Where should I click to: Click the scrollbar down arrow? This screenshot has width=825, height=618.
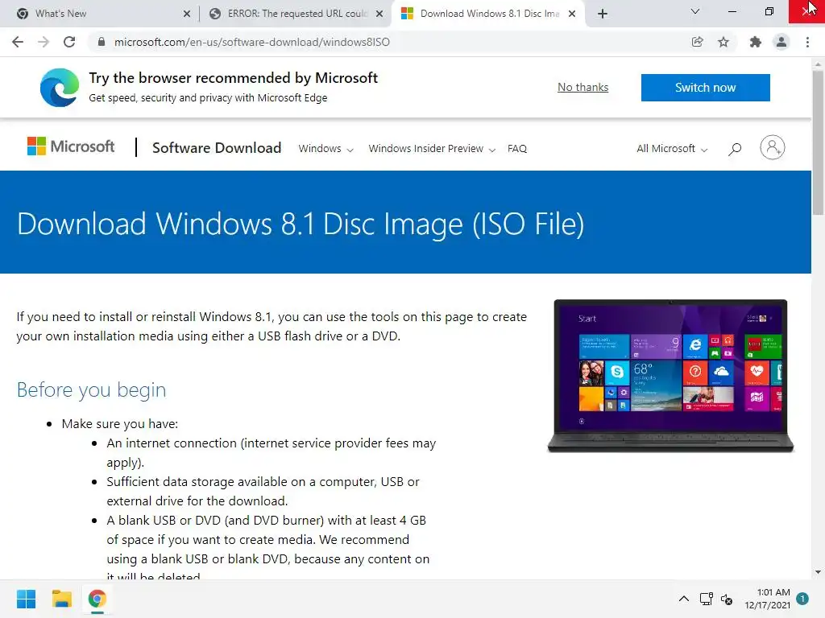coord(818,572)
